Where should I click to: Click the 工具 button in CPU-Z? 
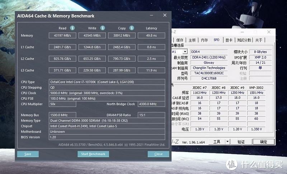217,142
